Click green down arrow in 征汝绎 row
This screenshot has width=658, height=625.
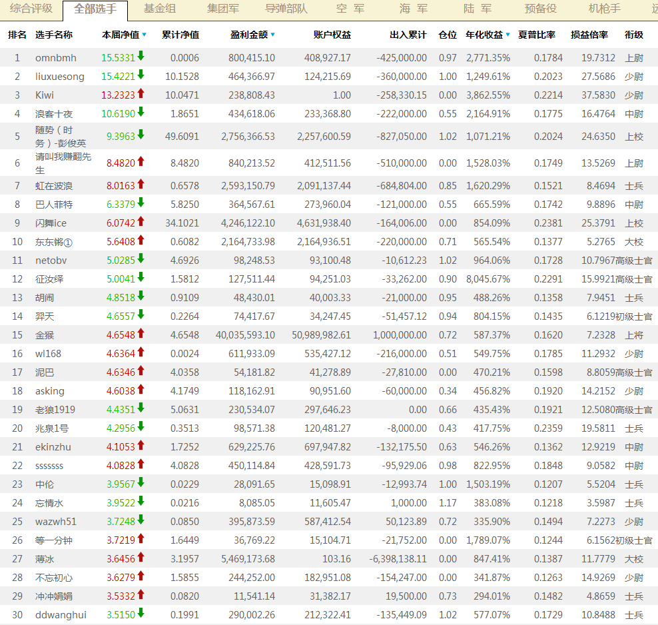coord(141,277)
